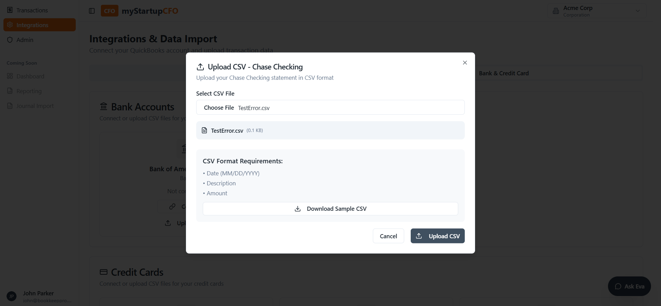The height and width of the screenshot is (306, 661).
Task: Toggle the sidebar panel icon
Action: [92, 11]
